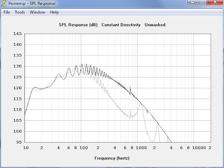Click the 115 dB y-axis value
Image resolution: width=224 pixels, height=168 pixels.
(17, 99)
